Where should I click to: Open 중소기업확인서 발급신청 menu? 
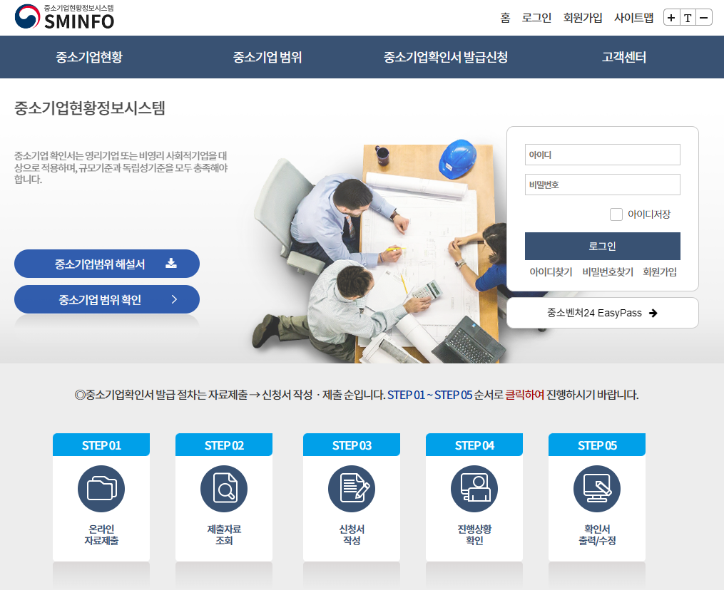click(446, 57)
